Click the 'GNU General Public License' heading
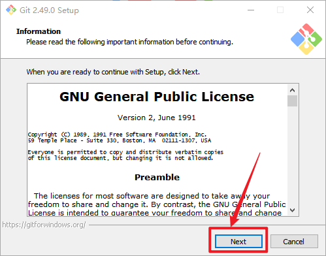326x256 pixels. point(157,97)
